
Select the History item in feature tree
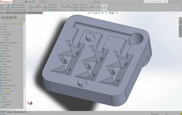coord(4,27)
